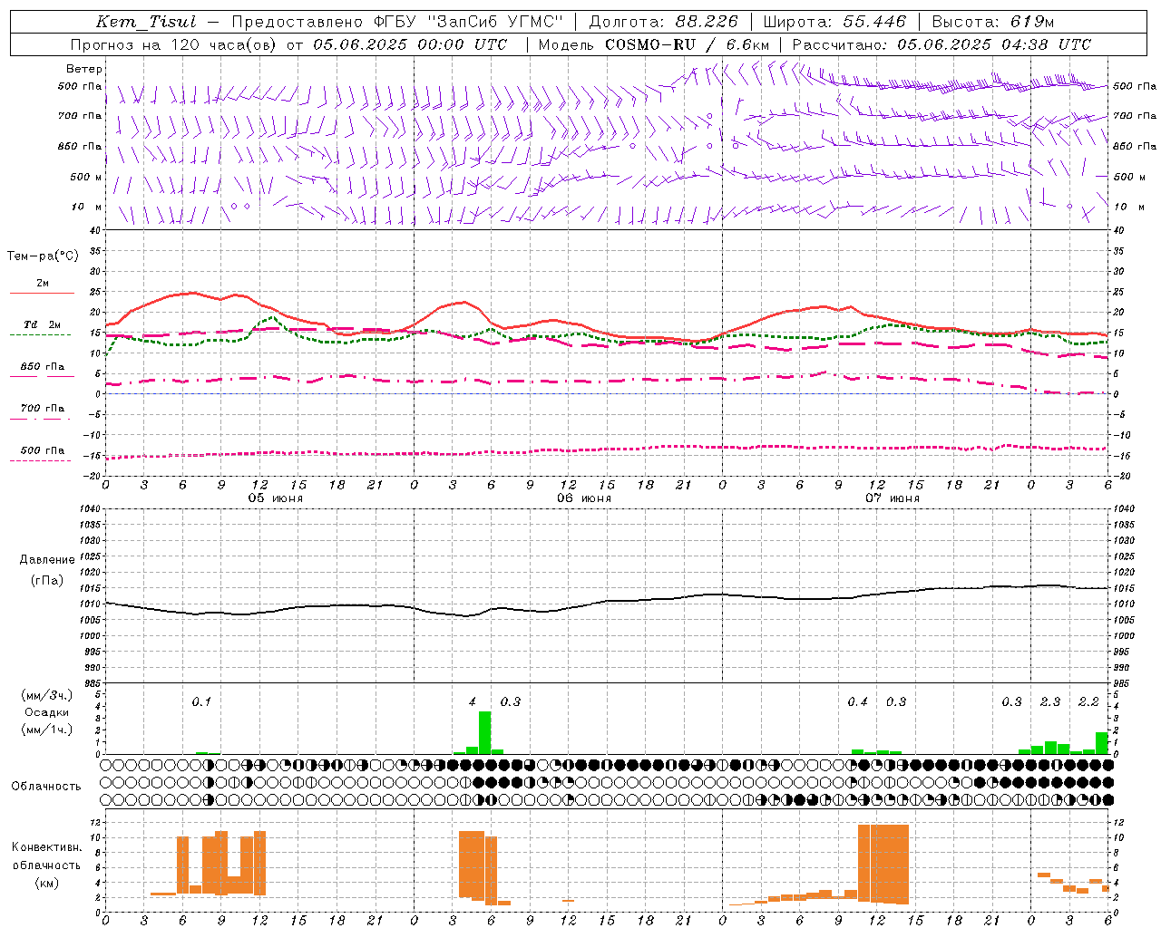Select the 'Широта: 55.446' latitude text
The height and width of the screenshot is (928, 1161).
point(834,22)
